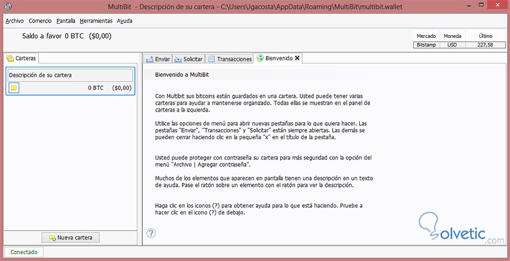Open the Comercio menu
This screenshot has height=261, width=510.
coord(40,21)
